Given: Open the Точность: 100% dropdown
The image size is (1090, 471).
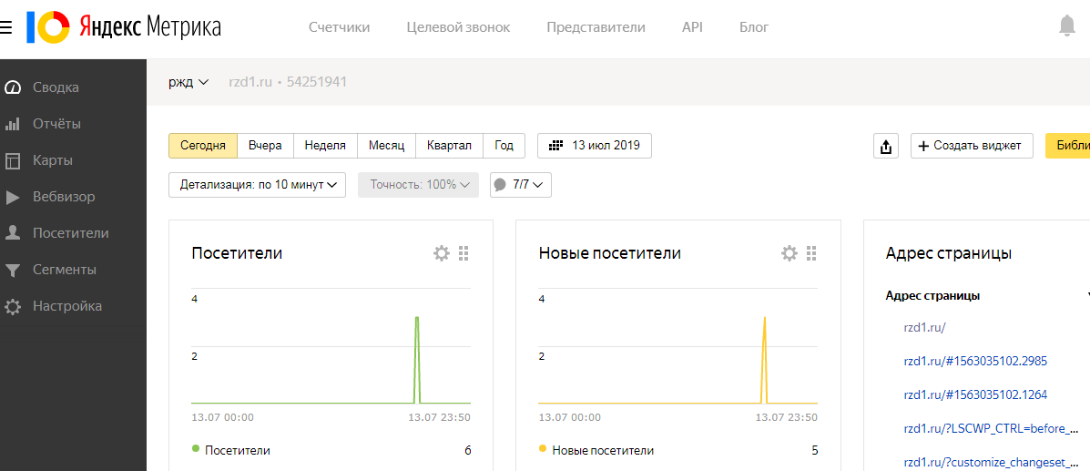Looking at the screenshot, I should pos(419,185).
